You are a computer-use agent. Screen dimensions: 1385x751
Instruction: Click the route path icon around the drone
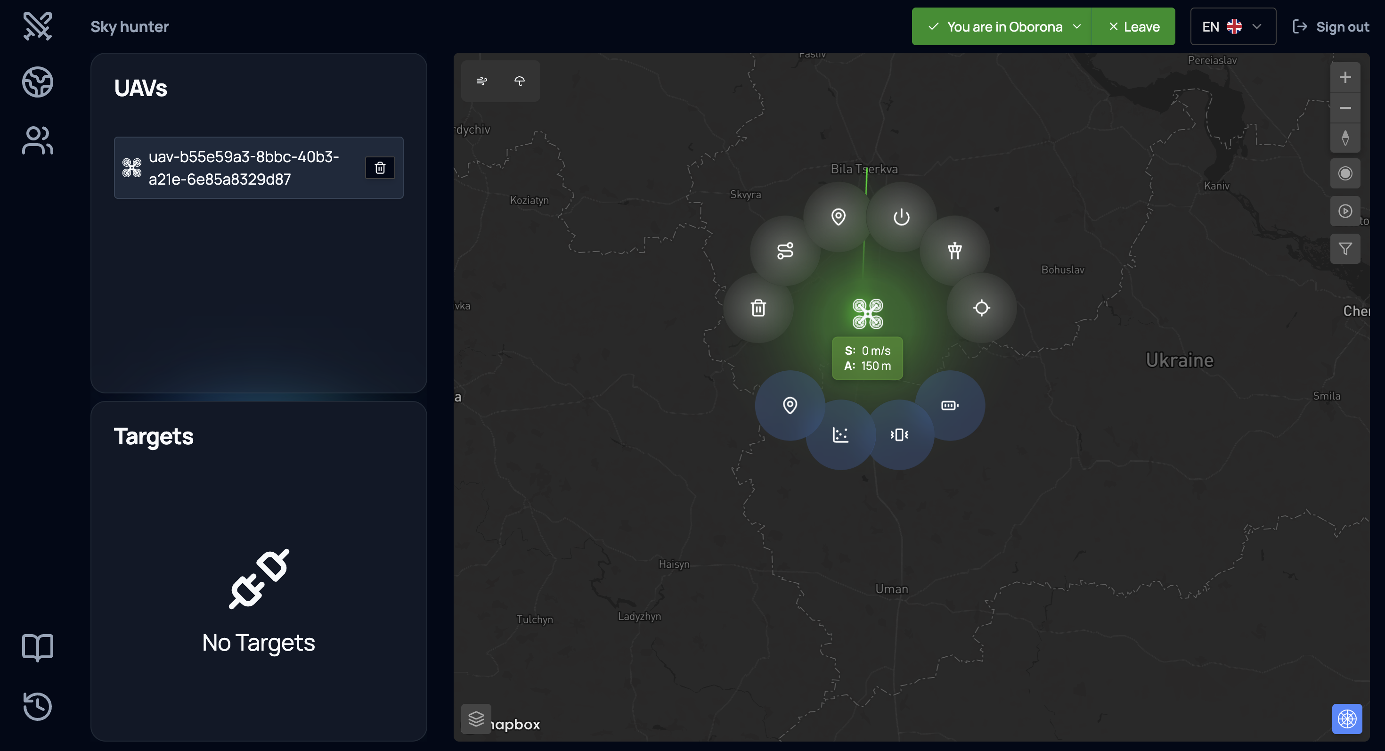[785, 251]
